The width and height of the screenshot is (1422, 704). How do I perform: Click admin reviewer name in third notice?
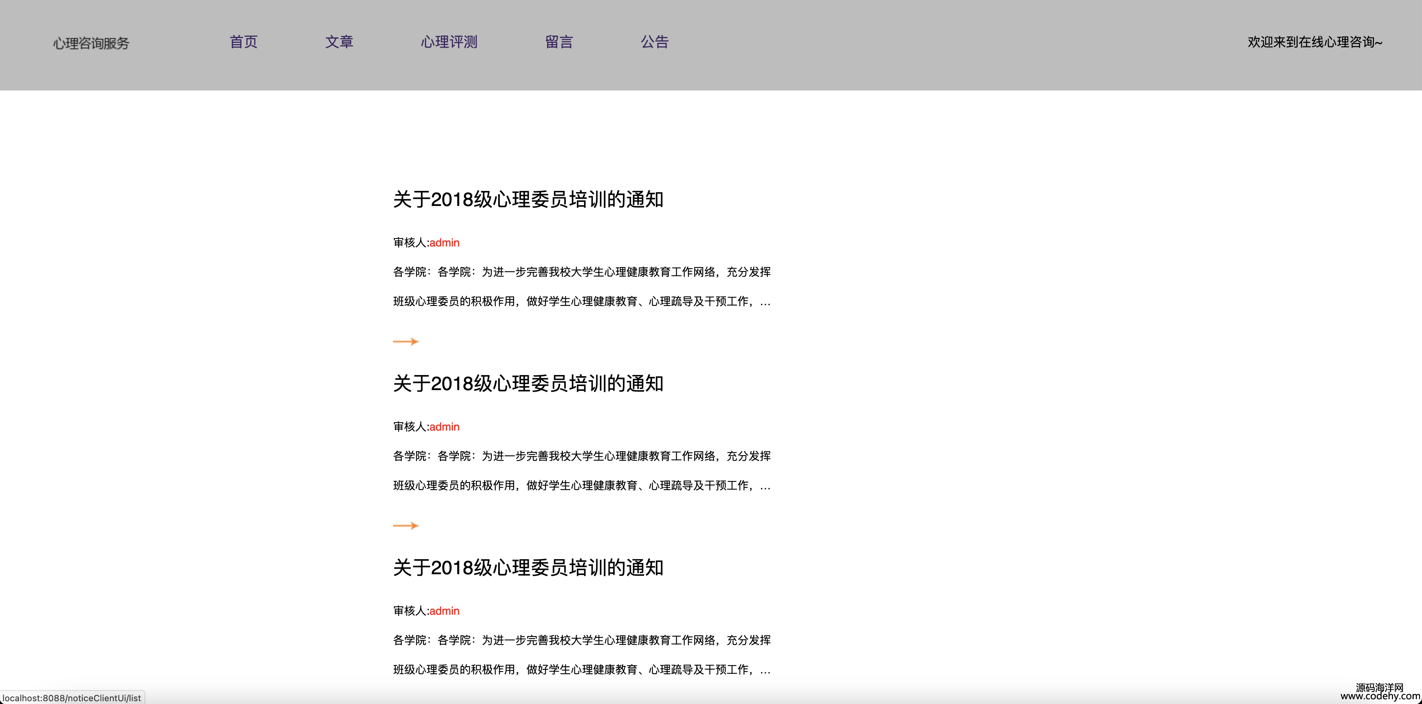tap(444, 611)
